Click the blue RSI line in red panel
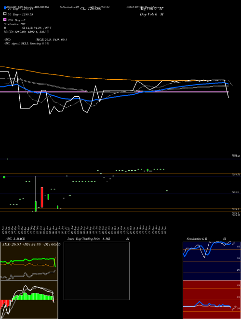The width and height of the screenshot is (241, 319). pyautogui.click(x=207, y=305)
